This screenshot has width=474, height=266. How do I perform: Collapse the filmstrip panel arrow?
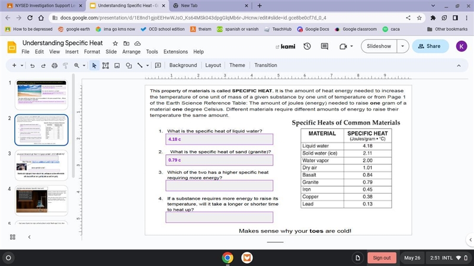[29, 237]
